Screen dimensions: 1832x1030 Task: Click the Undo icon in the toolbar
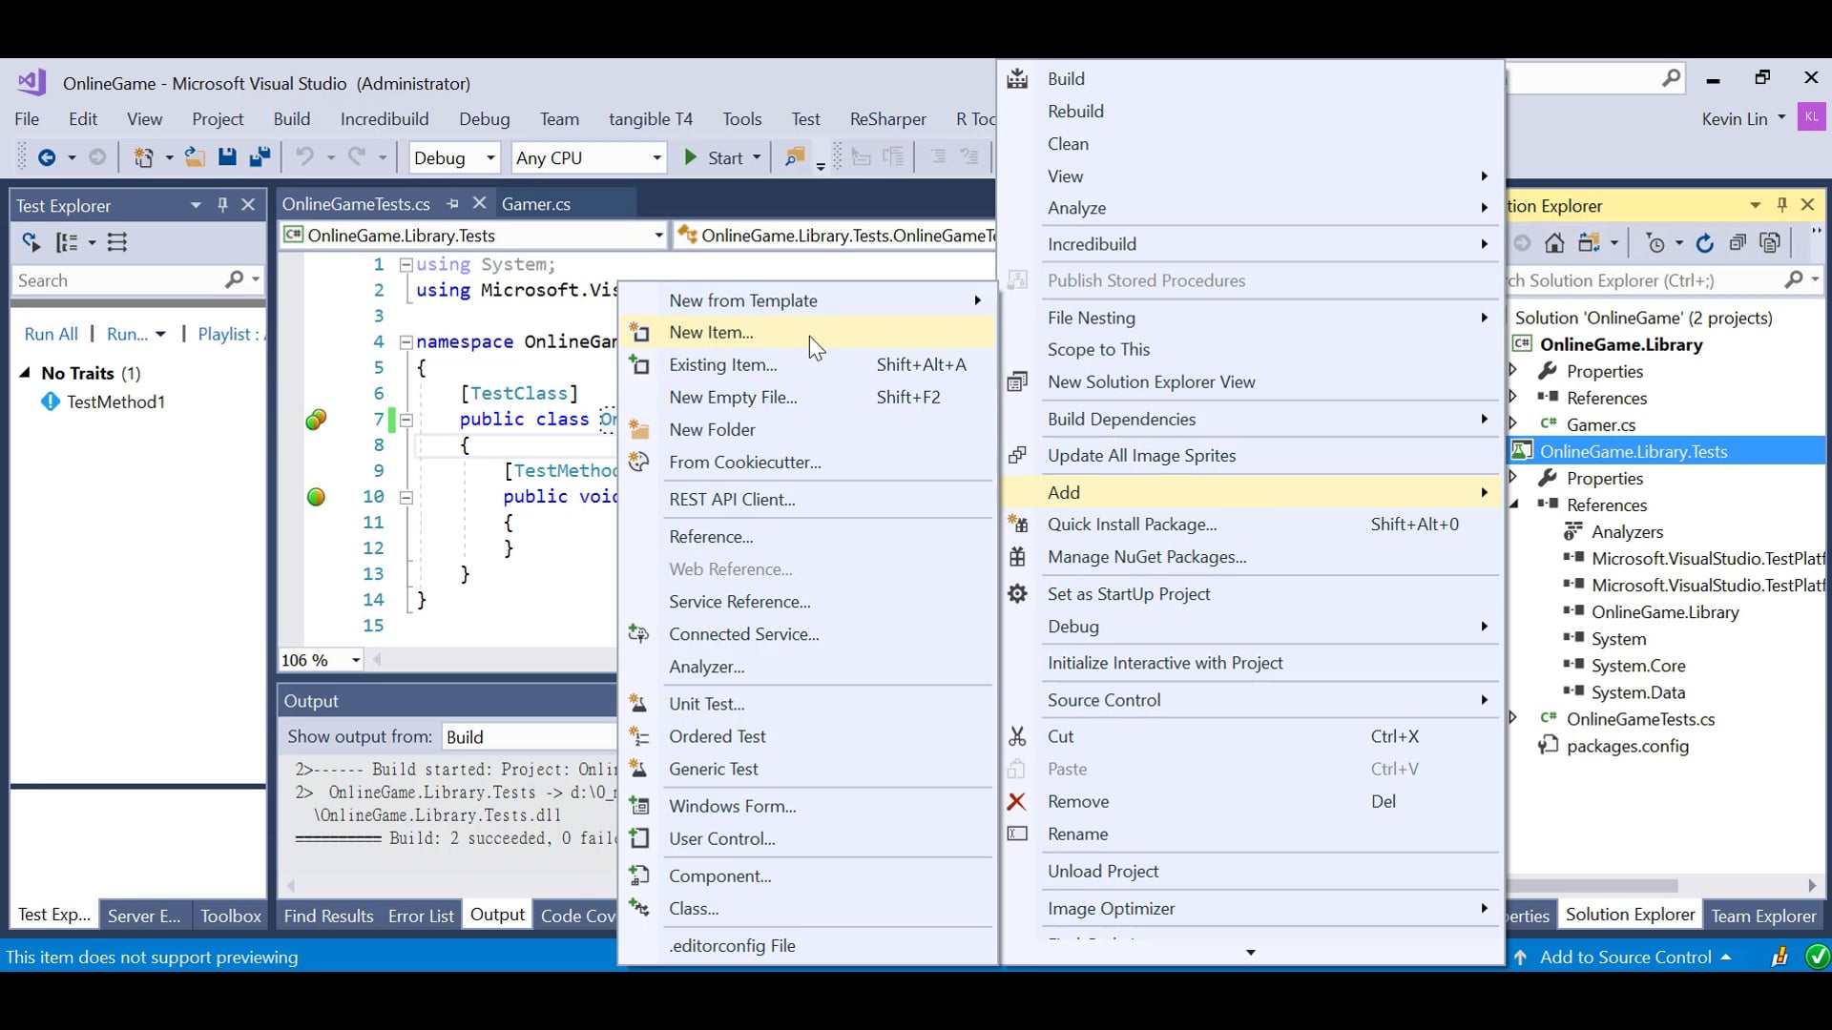(304, 157)
